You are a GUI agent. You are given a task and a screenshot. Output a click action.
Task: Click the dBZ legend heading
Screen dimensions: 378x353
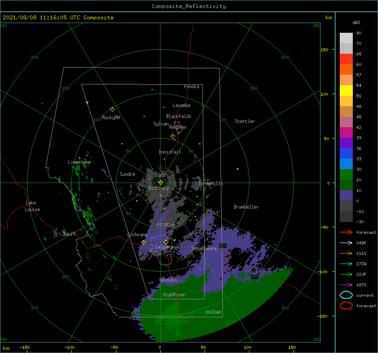pyautogui.click(x=356, y=22)
